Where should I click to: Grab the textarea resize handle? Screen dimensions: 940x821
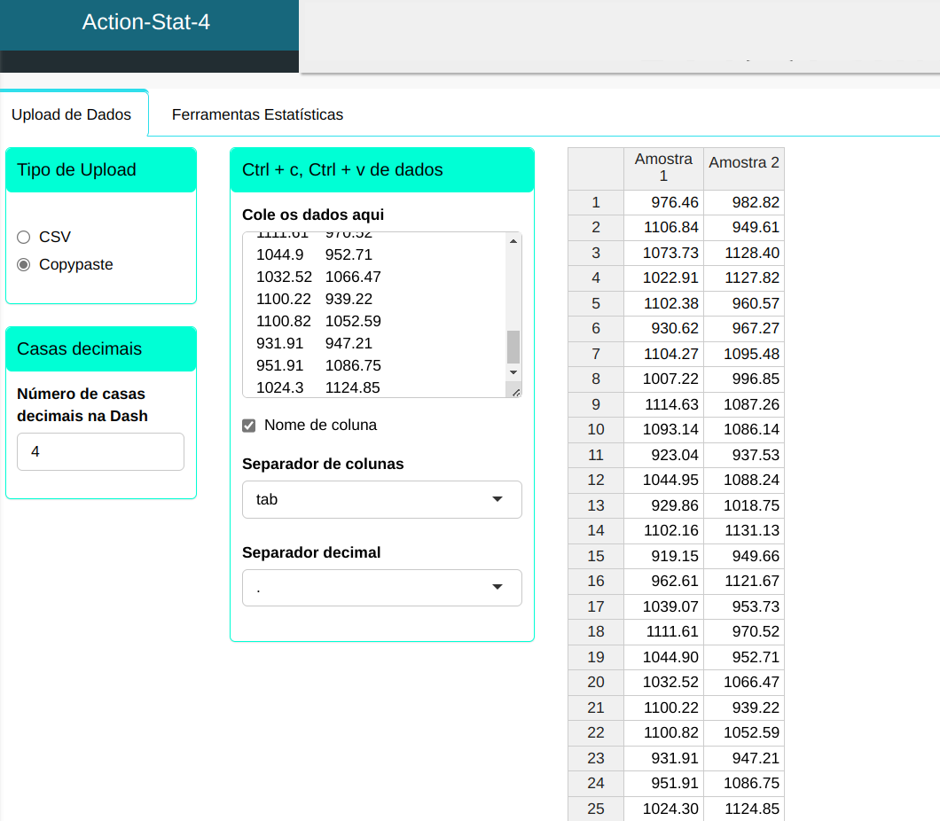pos(515,390)
